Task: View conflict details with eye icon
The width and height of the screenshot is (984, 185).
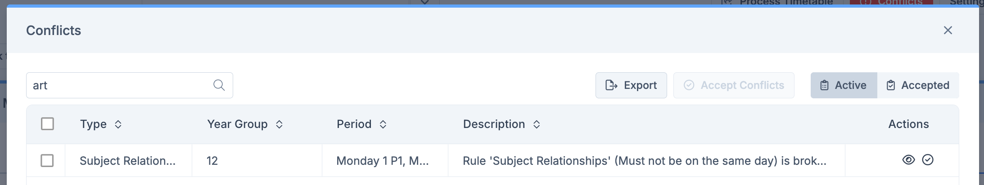Action: click(x=908, y=160)
